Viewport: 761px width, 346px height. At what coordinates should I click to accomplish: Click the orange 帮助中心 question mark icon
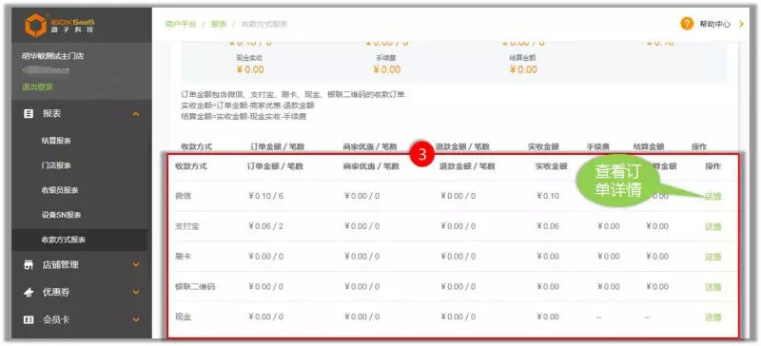coord(687,24)
